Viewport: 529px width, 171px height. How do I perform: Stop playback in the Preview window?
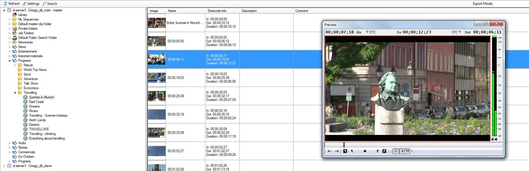[365, 151]
